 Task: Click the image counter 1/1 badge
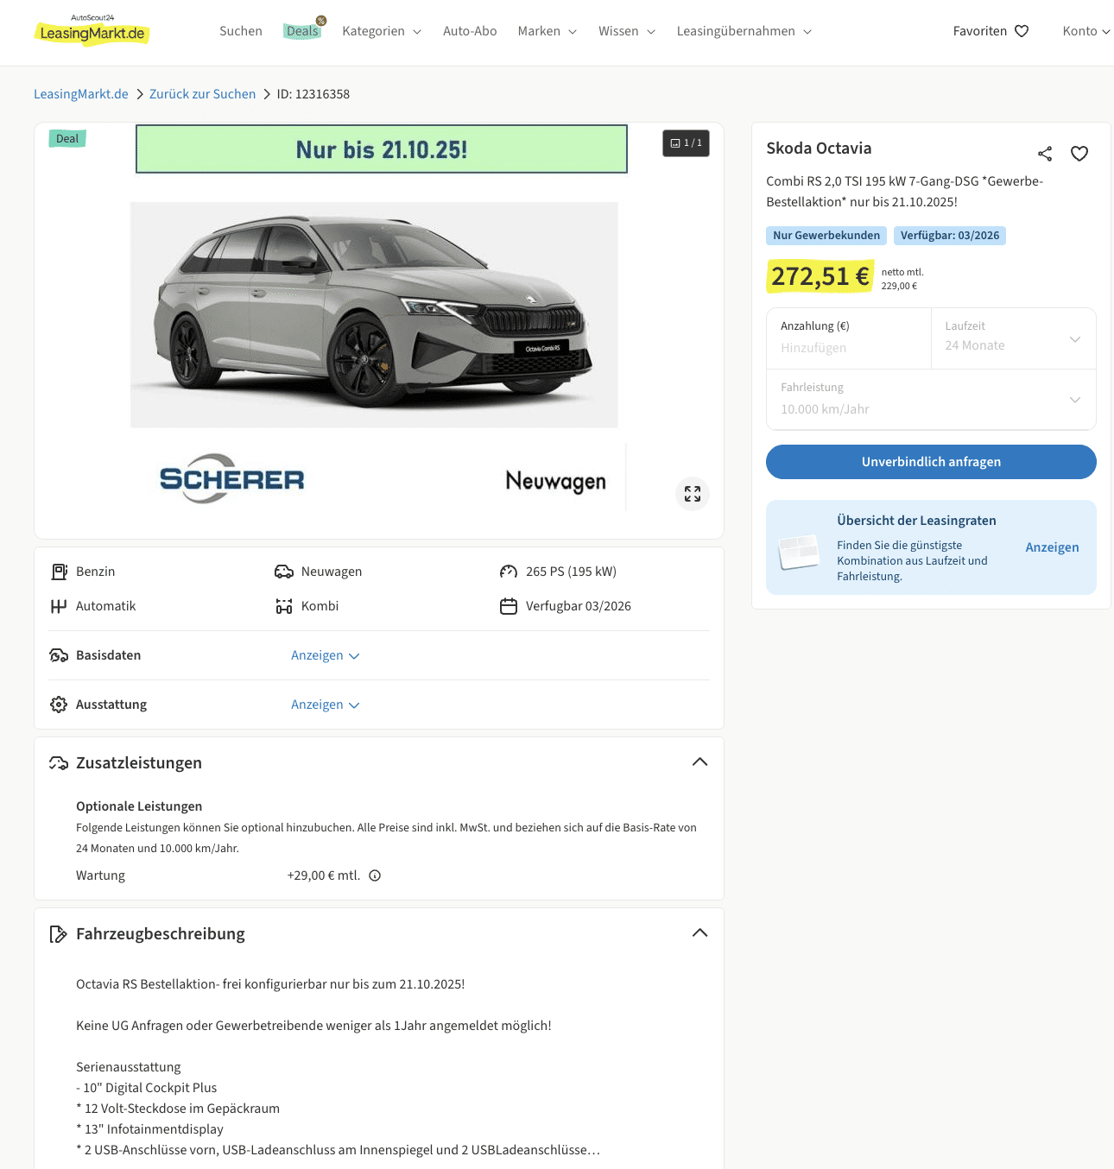click(x=687, y=143)
